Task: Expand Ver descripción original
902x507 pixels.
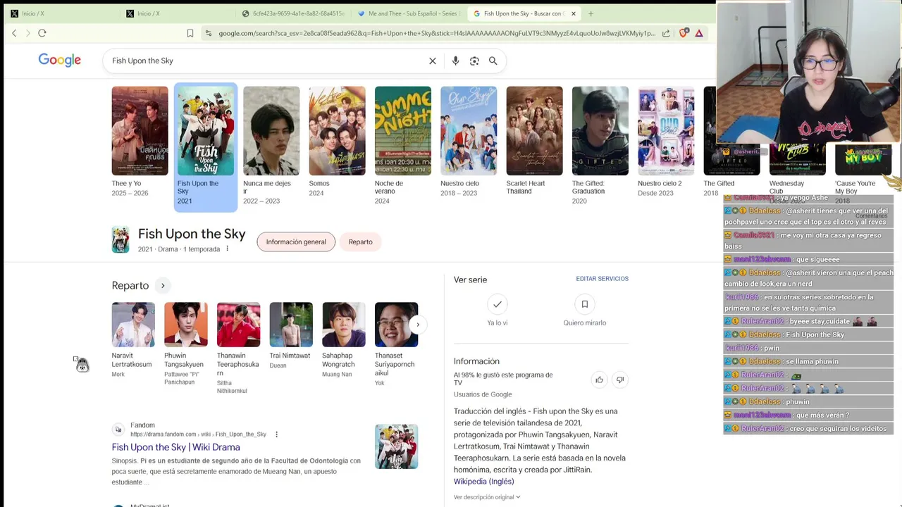Action: 487,497
